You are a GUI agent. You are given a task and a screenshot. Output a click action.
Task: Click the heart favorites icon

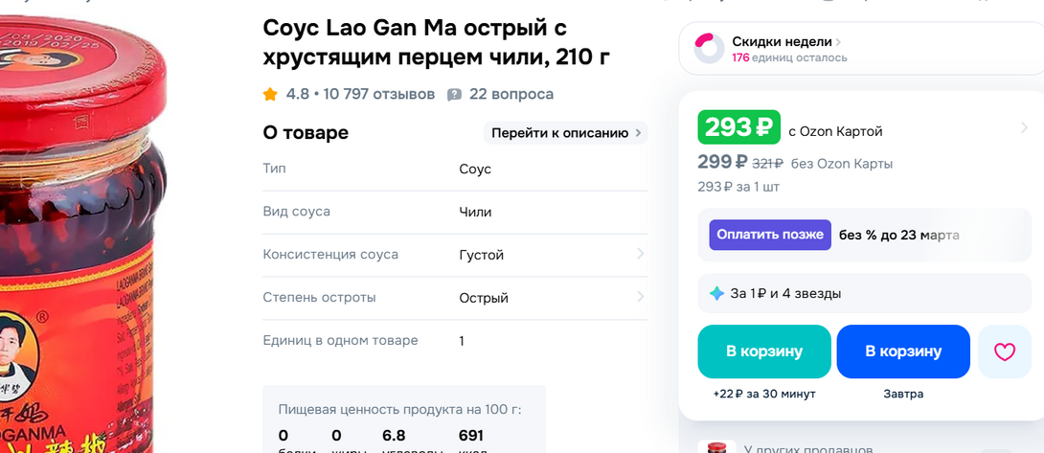tap(1004, 351)
